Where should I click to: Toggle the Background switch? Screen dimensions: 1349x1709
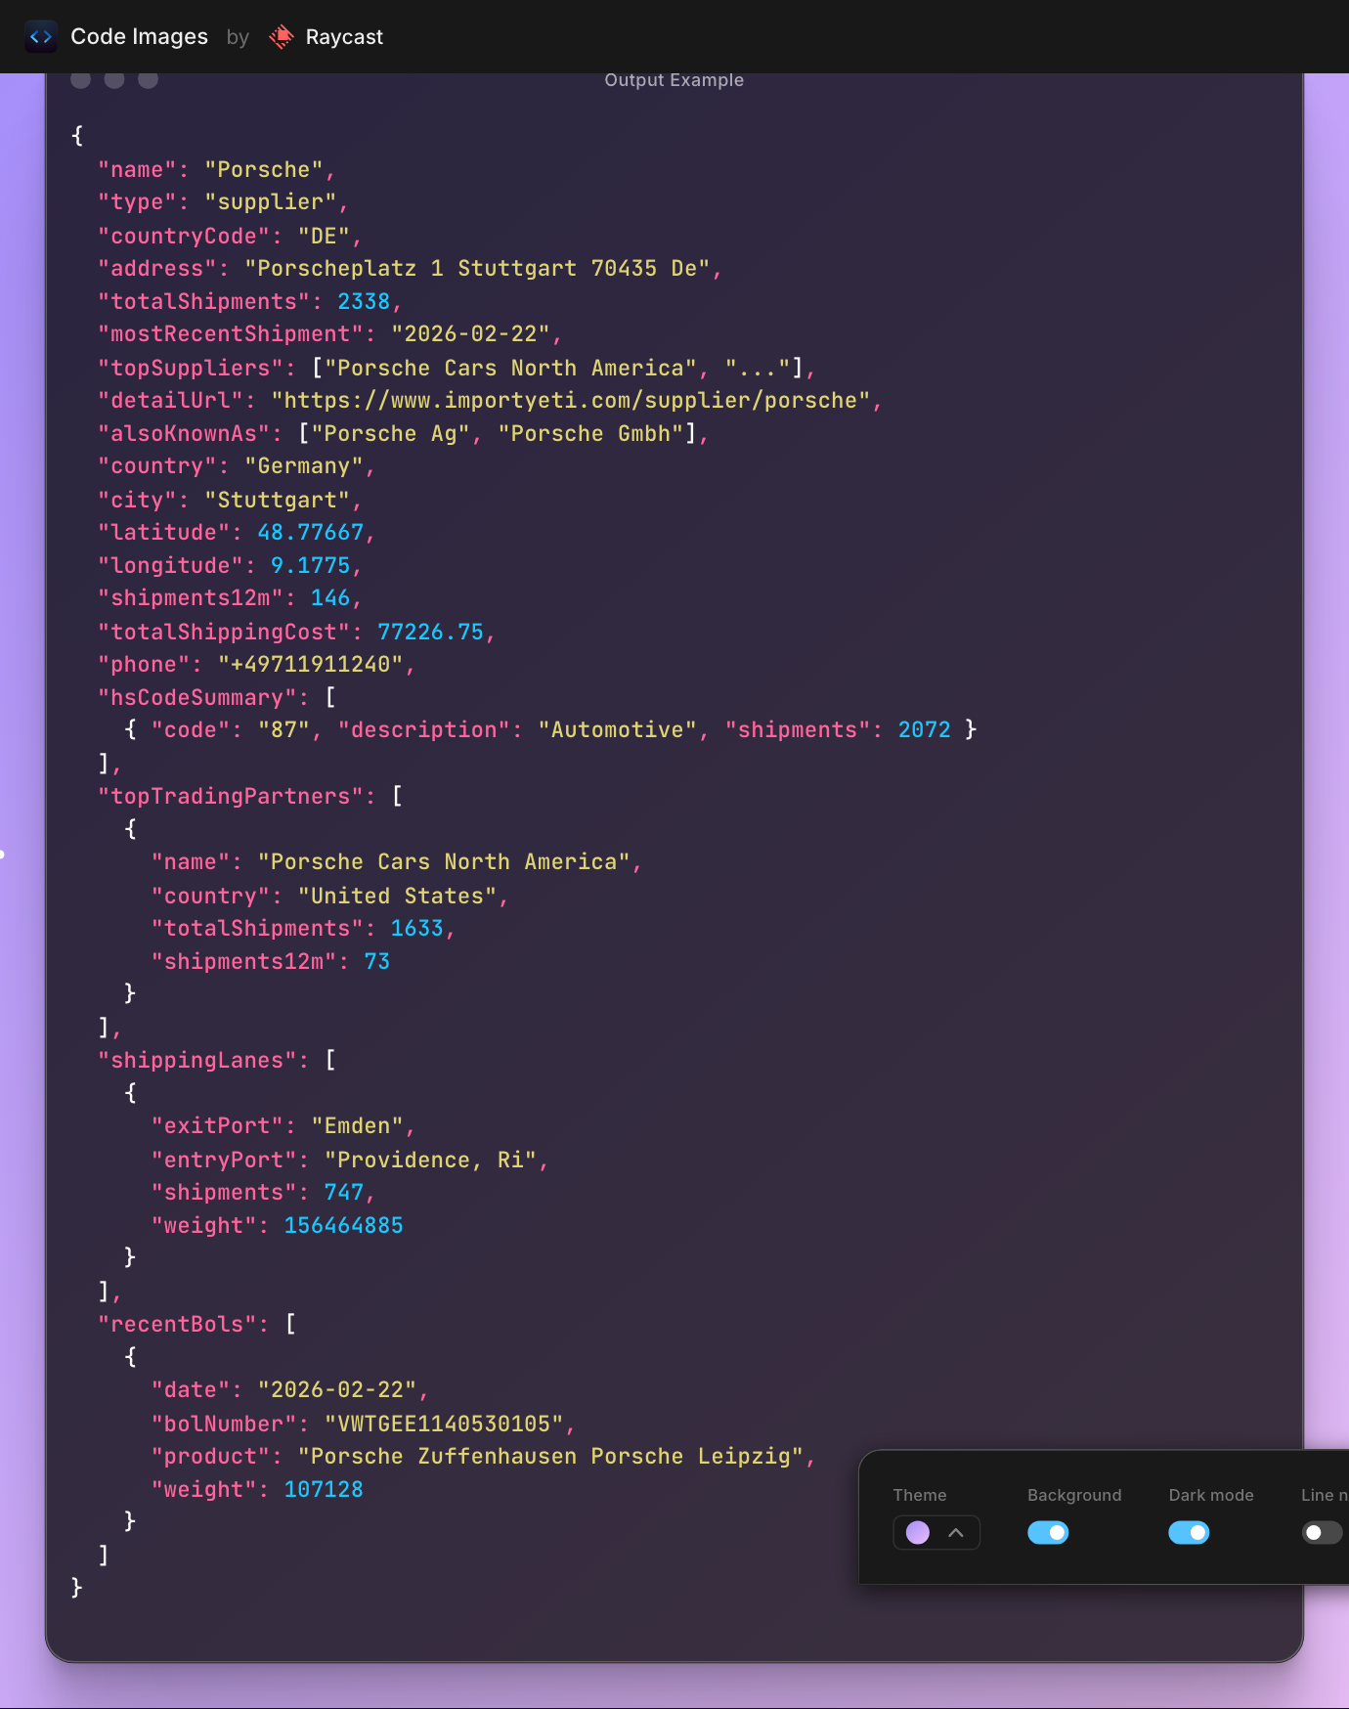tap(1048, 1532)
